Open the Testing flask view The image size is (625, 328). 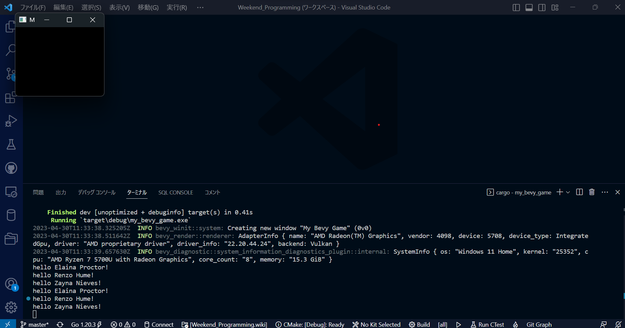coord(11,144)
